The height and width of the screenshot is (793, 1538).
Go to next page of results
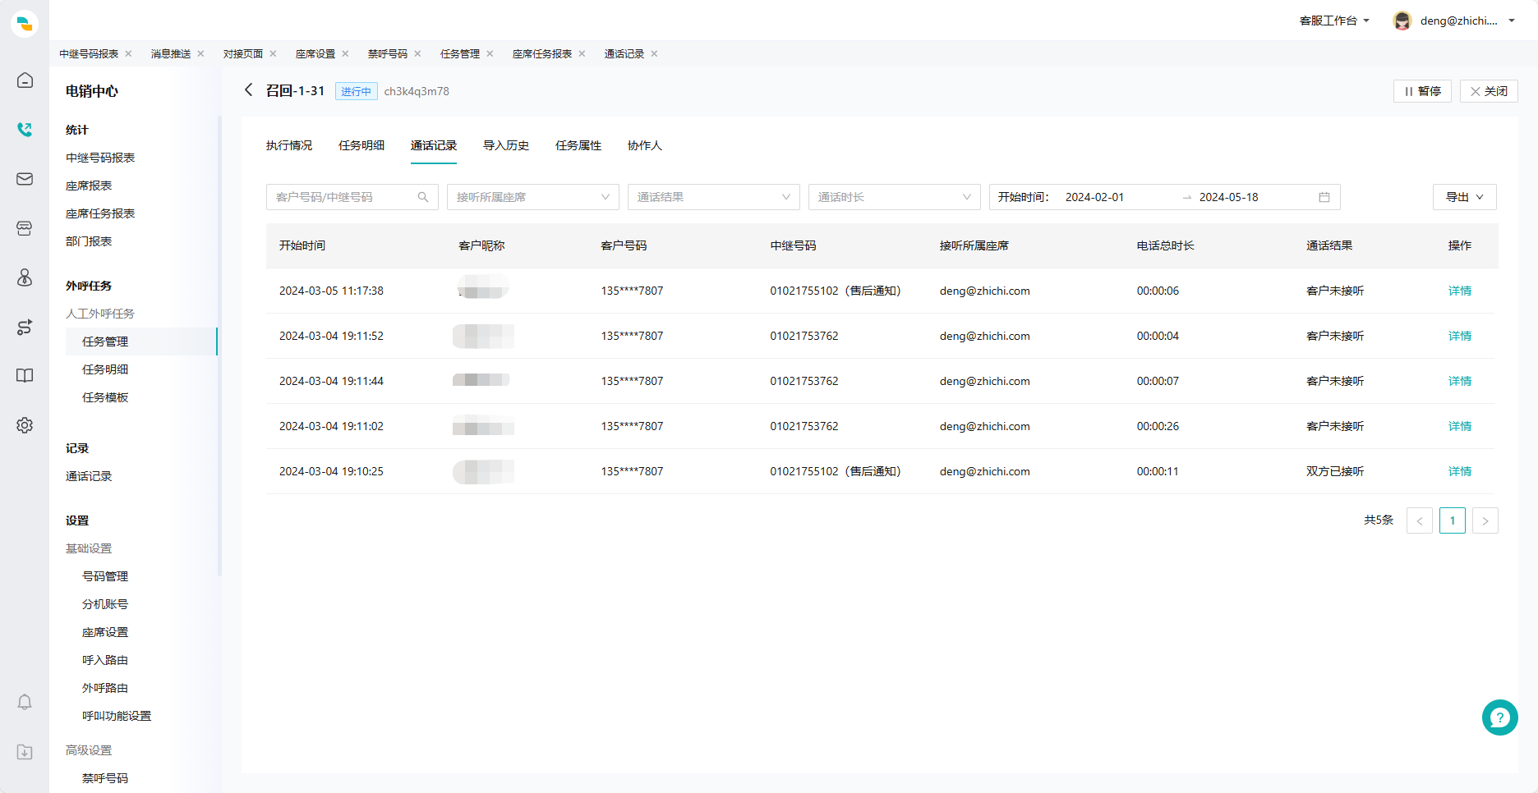(x=1485, y=520)
